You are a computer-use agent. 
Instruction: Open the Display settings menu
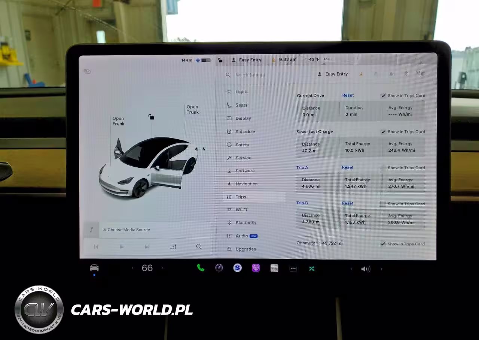(x=243, y=118)
